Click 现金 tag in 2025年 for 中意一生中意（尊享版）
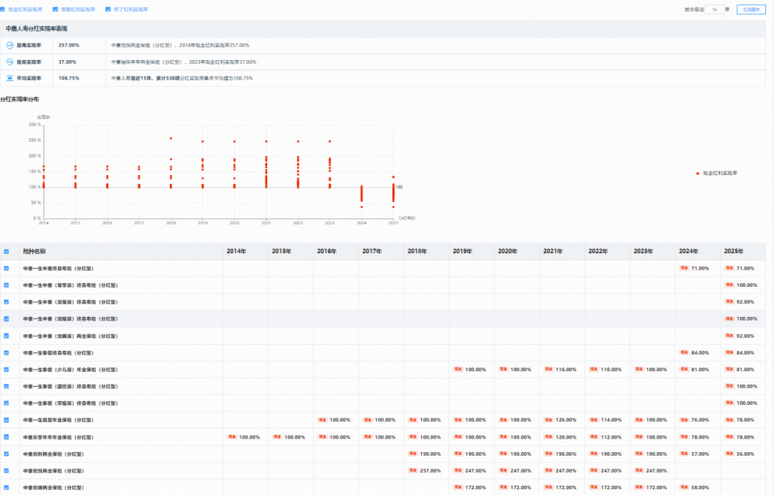The height and width of the screenshot is (495, 774). pyautogui.click(x=730, y=285)
